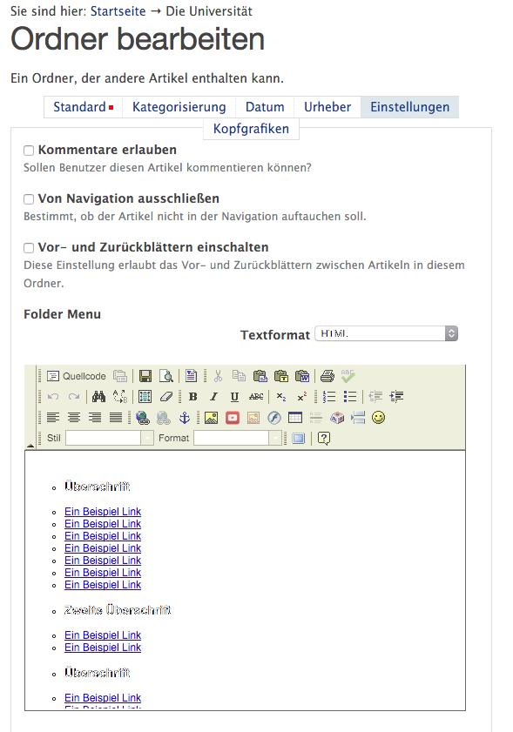Click the document properties icon beside Quellcode
513x732 pixels.
click(x=120, y=376)
